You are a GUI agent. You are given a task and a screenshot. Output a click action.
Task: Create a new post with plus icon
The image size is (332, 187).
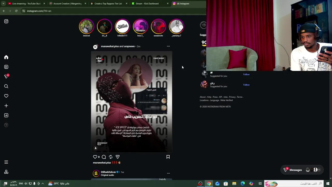(x=6, y=106)
